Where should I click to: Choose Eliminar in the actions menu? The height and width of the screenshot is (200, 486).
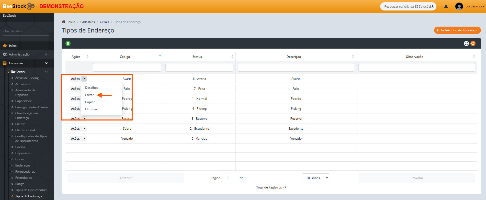pos(91,109)
